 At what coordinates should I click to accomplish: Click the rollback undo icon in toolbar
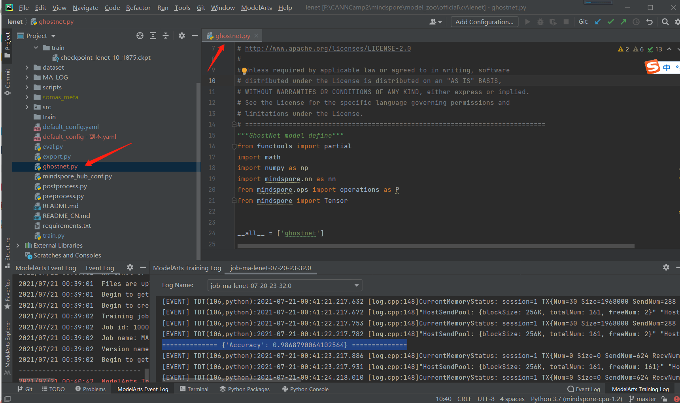point(649,22)
